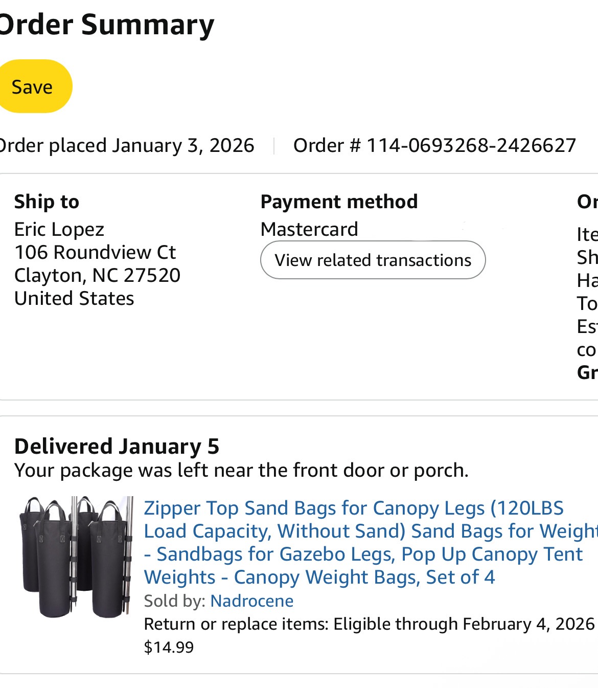Click the yellow Save button
Image resolution: width=598 pixels, height=688 pixels.
click(x=32, y=86)
